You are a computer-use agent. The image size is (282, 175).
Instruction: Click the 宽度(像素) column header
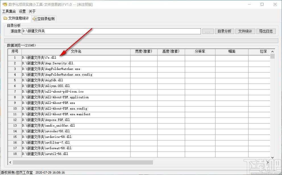[x=144, y=52]
